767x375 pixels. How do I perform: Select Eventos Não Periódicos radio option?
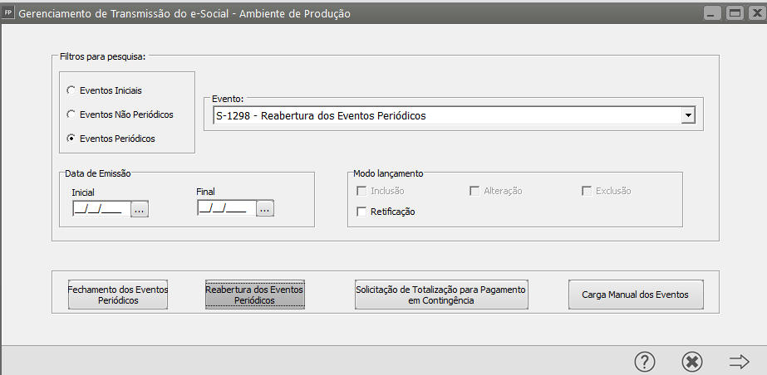coord(71,114)
